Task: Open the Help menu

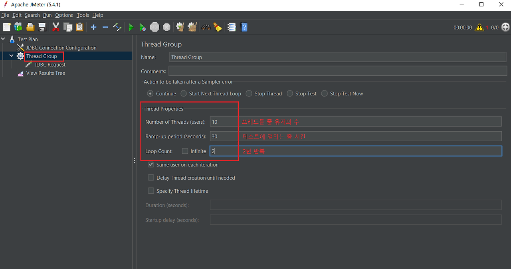Action: 98,15
